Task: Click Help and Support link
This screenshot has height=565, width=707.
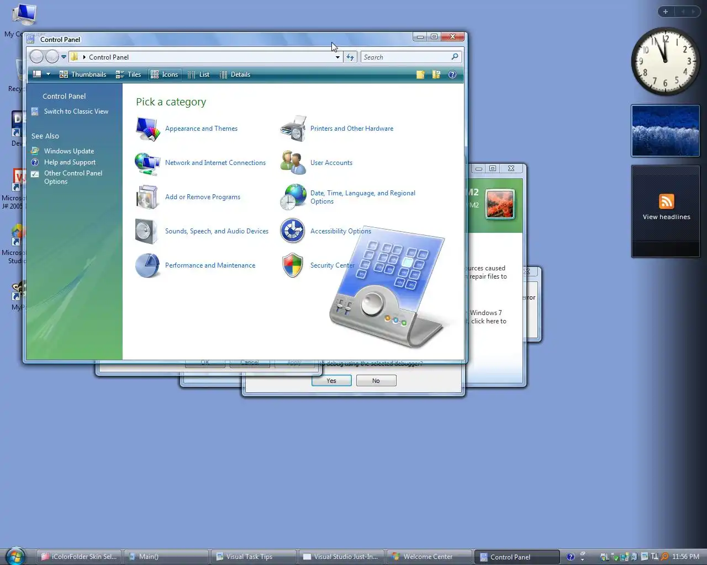Action: [70, 162]
